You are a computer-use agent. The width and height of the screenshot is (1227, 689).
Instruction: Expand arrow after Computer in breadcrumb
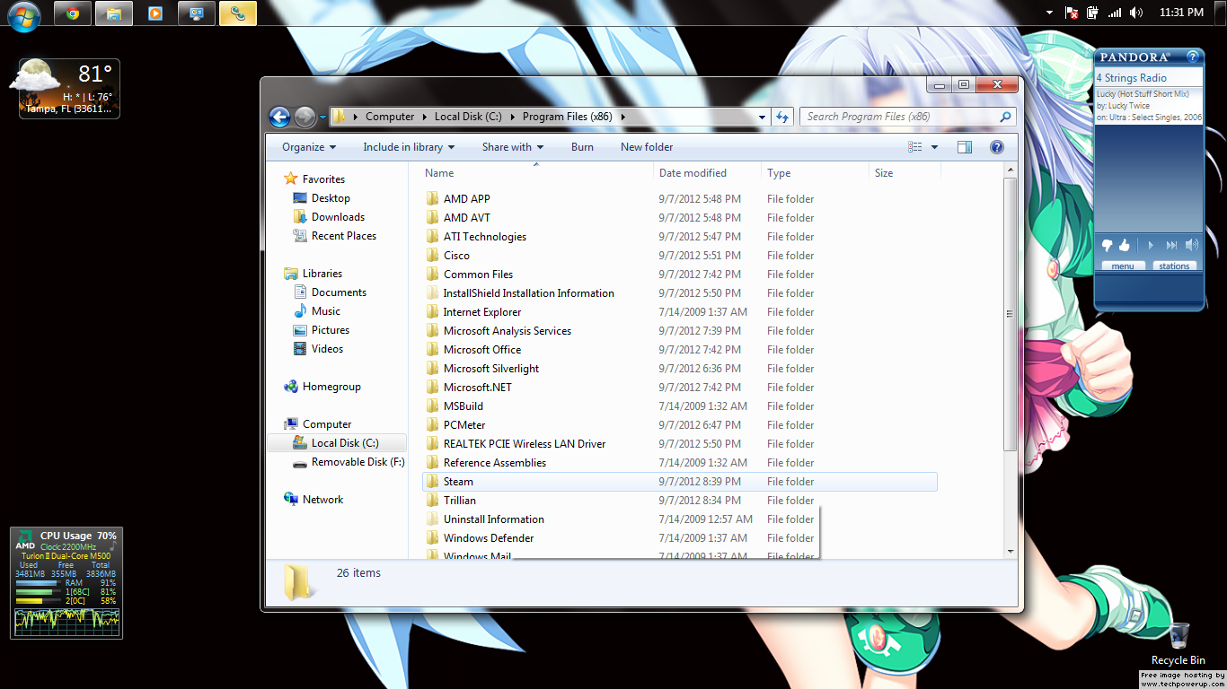coord(424,117)
